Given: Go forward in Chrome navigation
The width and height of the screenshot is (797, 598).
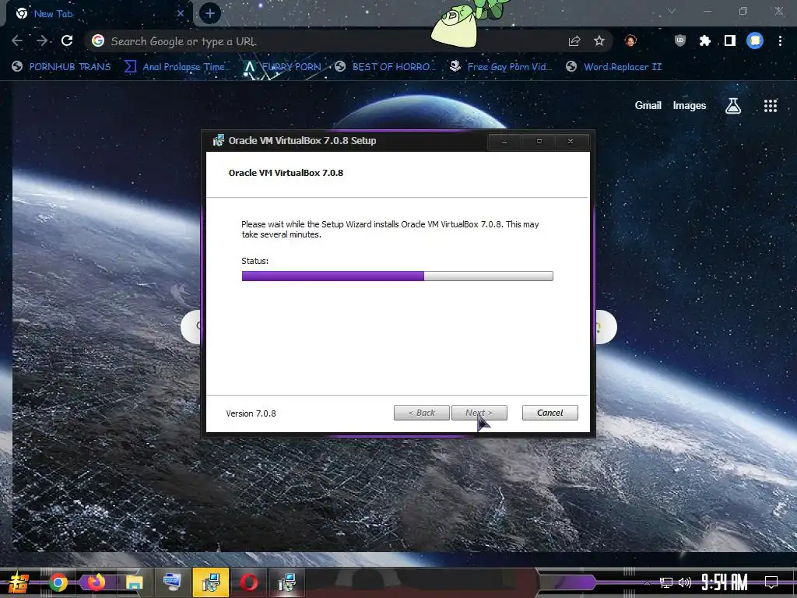Looking at the screenshot, I should coord(42,41).
